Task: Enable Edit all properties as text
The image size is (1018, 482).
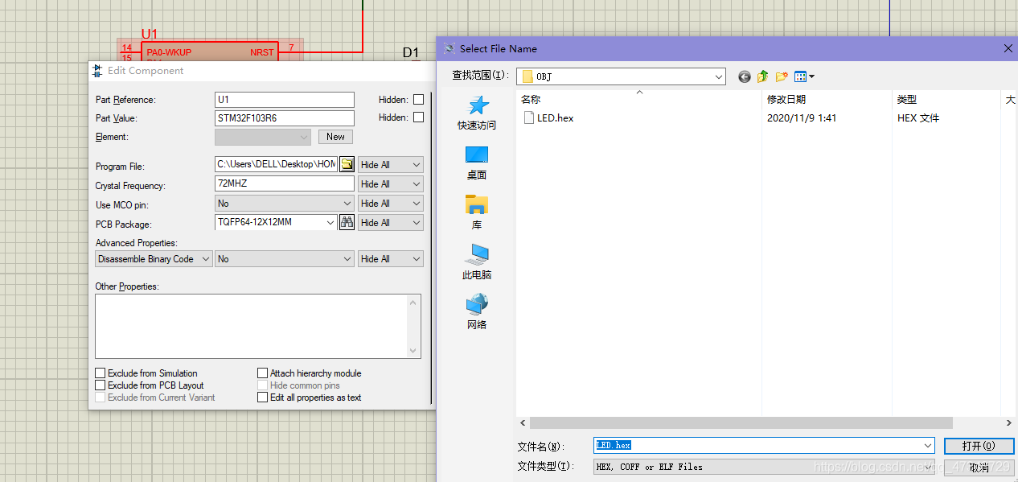Action: pos(262,398)
